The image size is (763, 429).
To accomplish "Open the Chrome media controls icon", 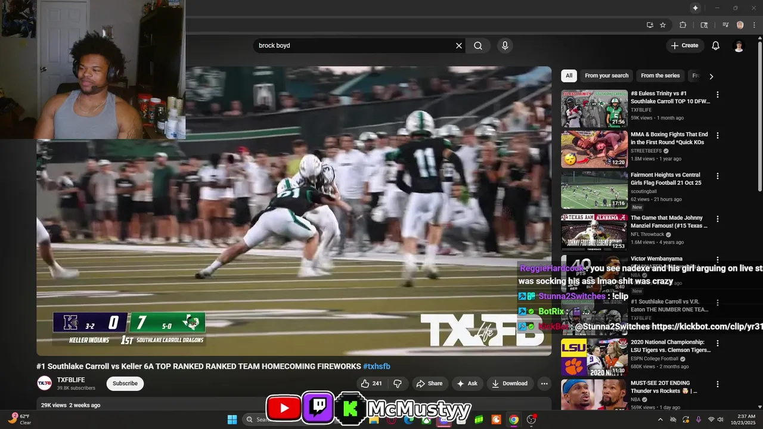I will (725, 25).
